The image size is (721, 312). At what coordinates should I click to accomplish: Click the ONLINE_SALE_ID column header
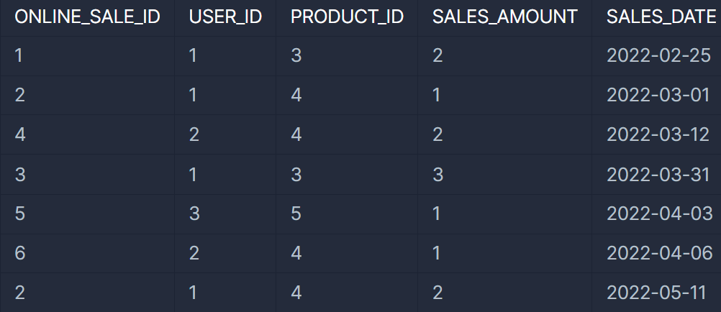[x=87, y=17]
